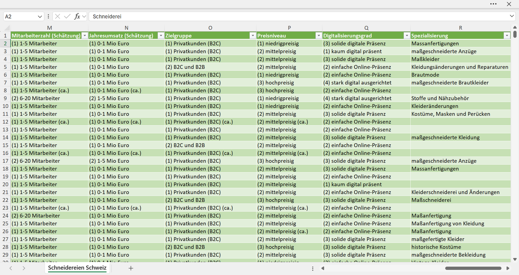This screenshot has width=519, height=275.
Task: Select column R header
Action: coord(460,28)
